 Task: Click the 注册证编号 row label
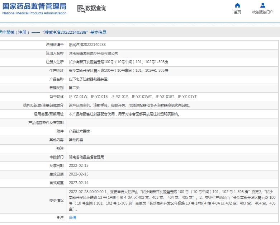[54, 45]
